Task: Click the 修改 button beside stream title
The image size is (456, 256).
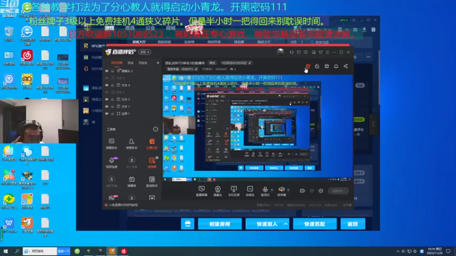Action: click(212, 63)
